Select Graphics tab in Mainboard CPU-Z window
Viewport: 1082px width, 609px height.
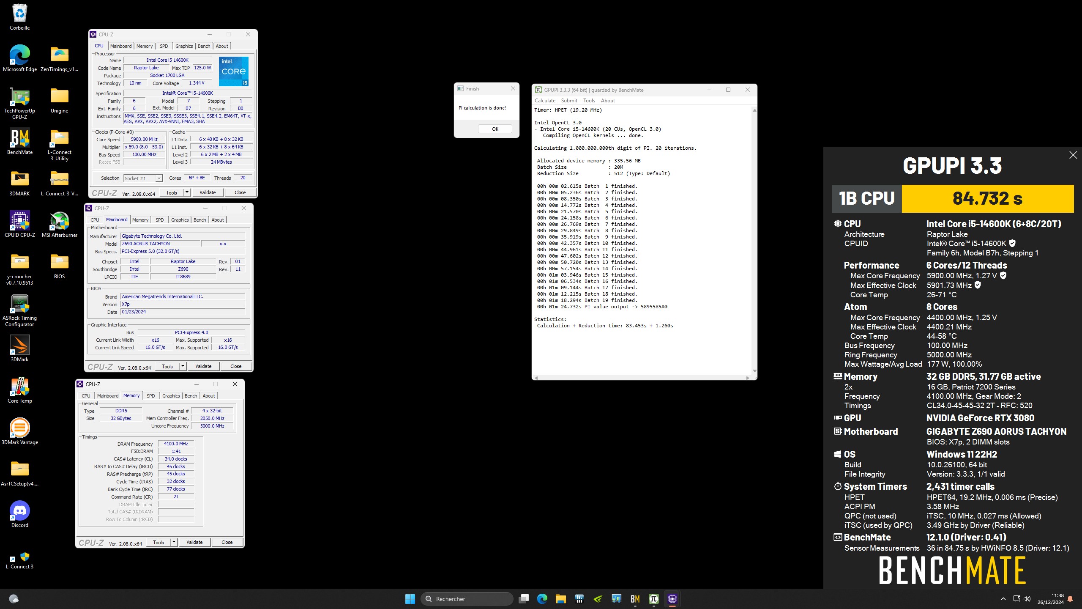coord(180,220)
